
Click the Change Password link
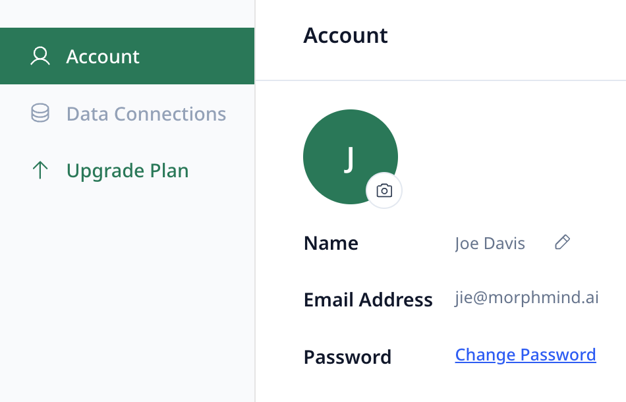[x=525, y=355]
